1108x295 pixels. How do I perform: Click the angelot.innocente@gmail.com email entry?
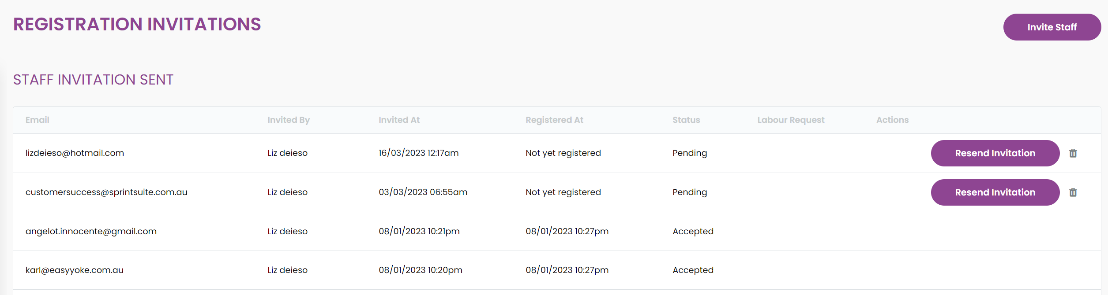[91, 231]
